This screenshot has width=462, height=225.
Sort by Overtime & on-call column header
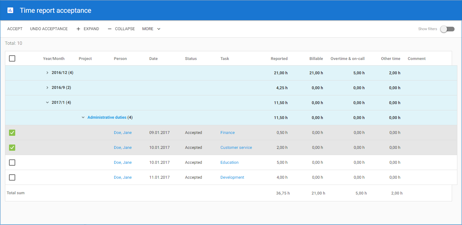(348, 59)
